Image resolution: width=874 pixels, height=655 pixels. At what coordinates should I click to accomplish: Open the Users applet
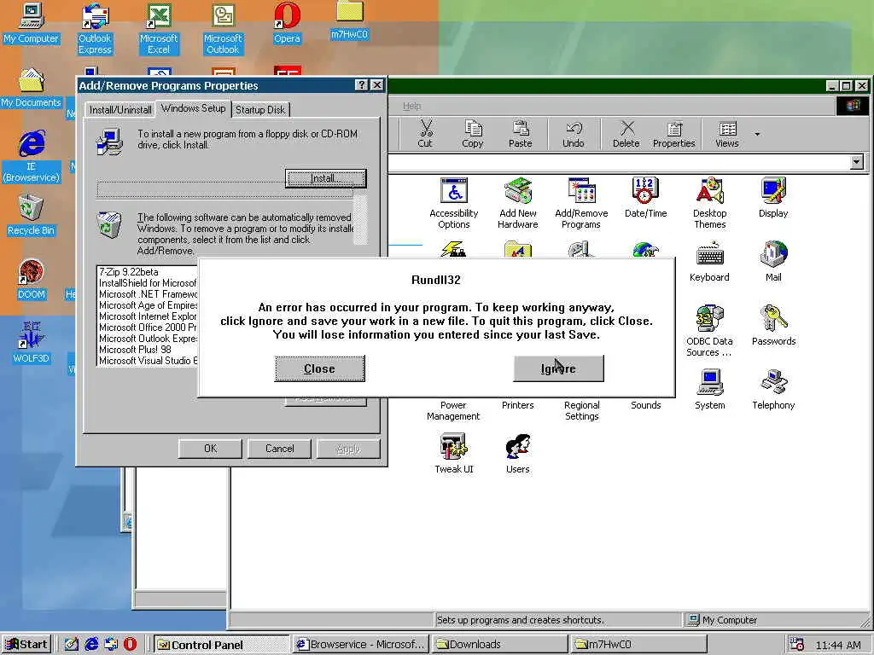pos(518,454)
